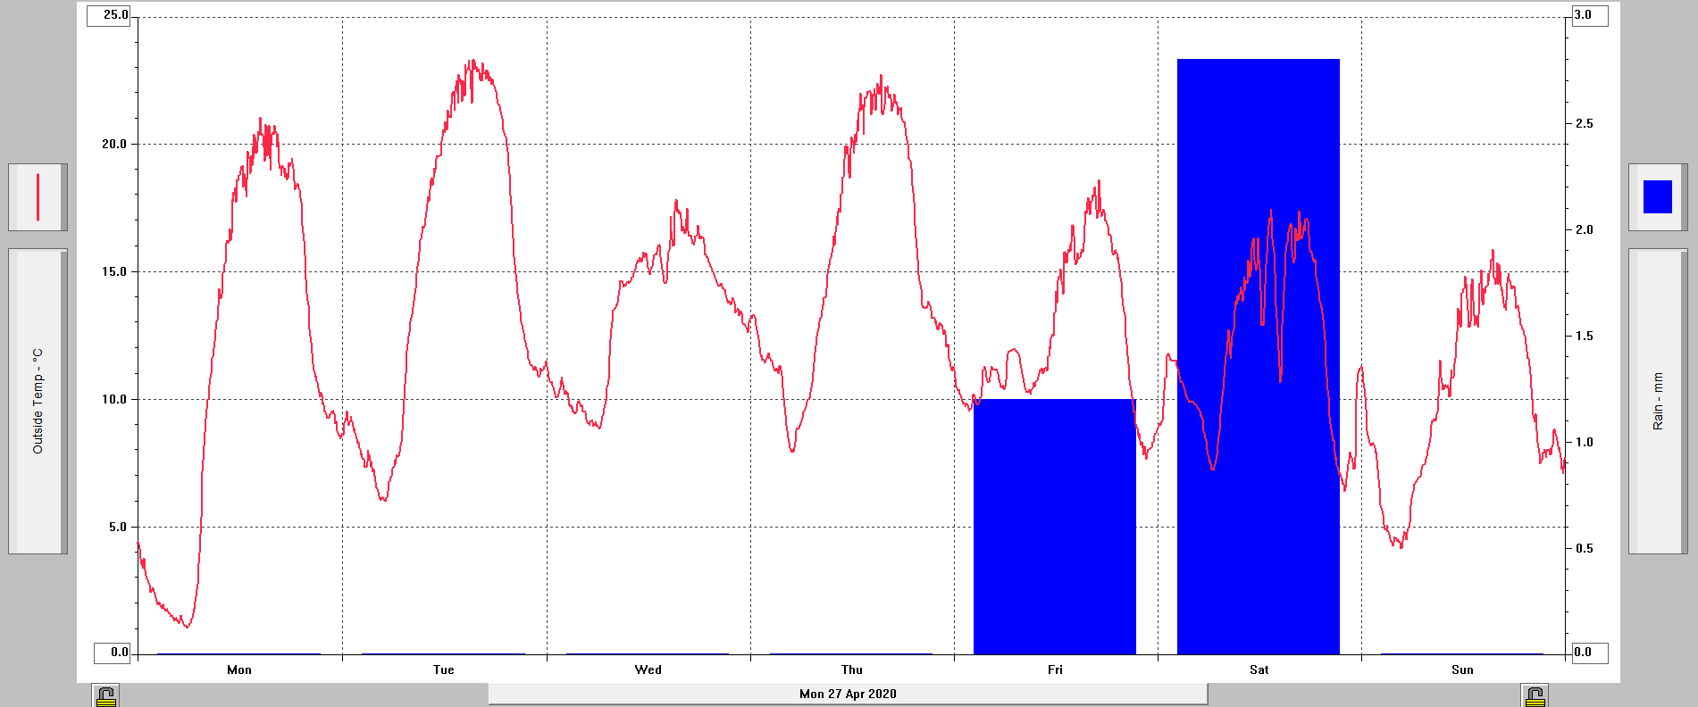Click the Sun day label on axis
This screenshot has height=707, width=1698.
click(1462, 670)
